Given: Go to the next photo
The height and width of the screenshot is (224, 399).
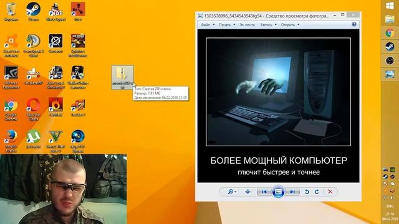Looking at the screenshot, I should pos(292,192).
